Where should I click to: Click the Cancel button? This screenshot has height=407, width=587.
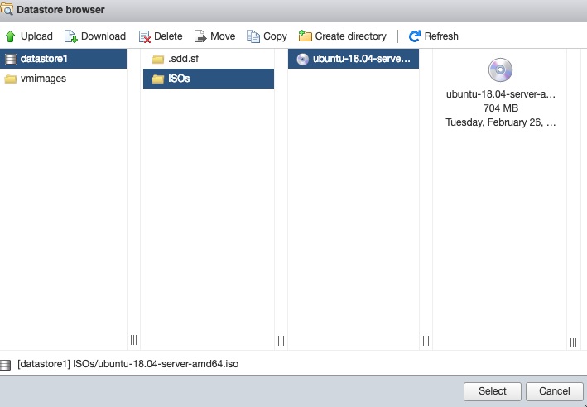pos(555,391)
